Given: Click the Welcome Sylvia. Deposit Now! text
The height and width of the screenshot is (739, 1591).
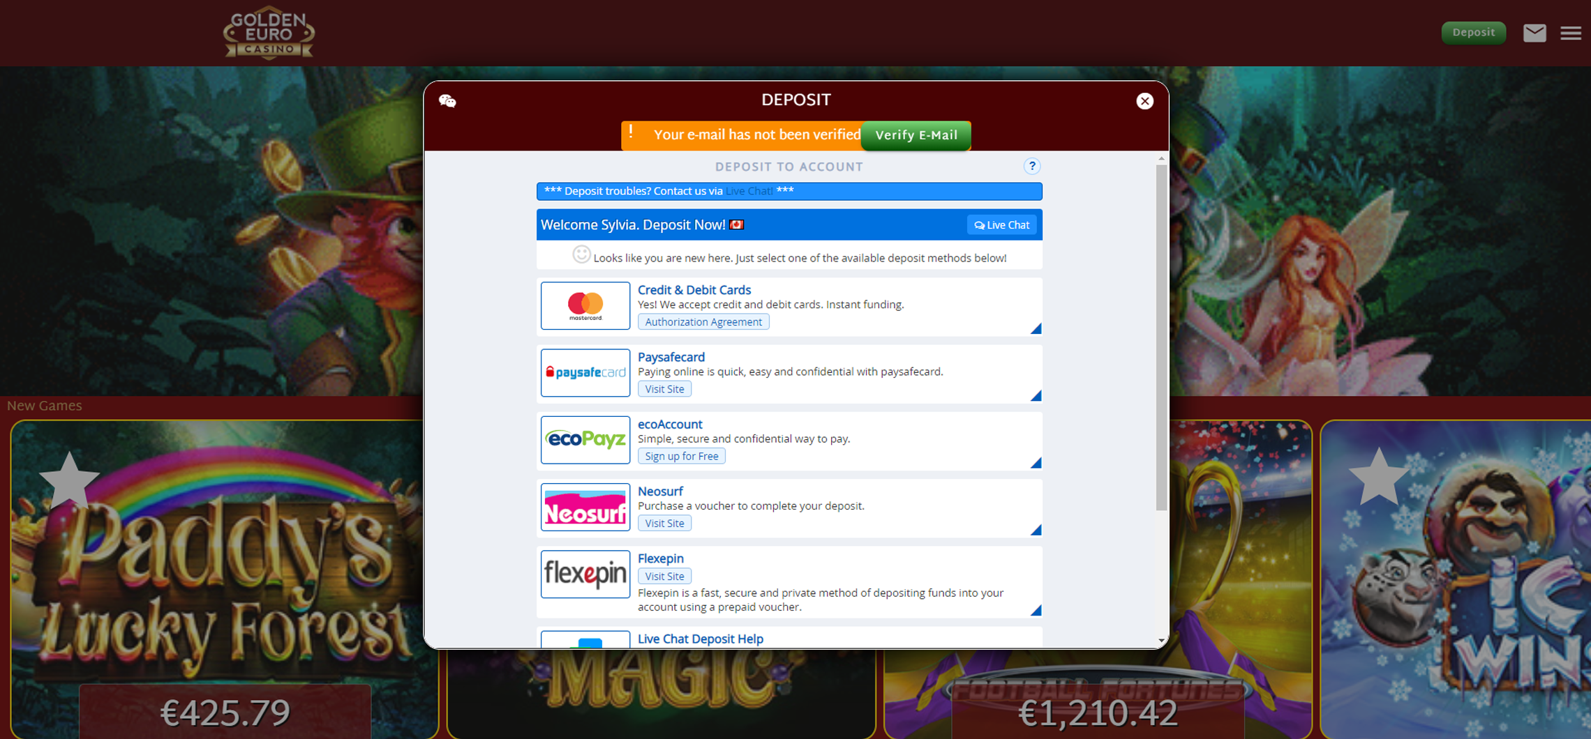Looking at the screenshot, I should [x=633, y=224].
